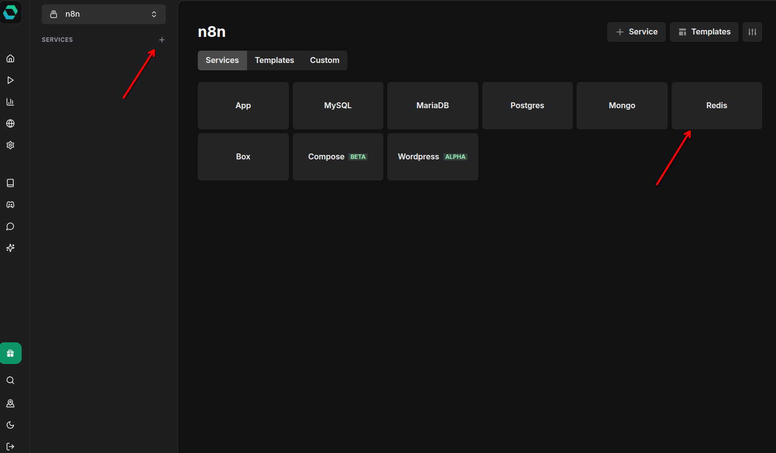Choose the Postgres service card

point(528,106)
